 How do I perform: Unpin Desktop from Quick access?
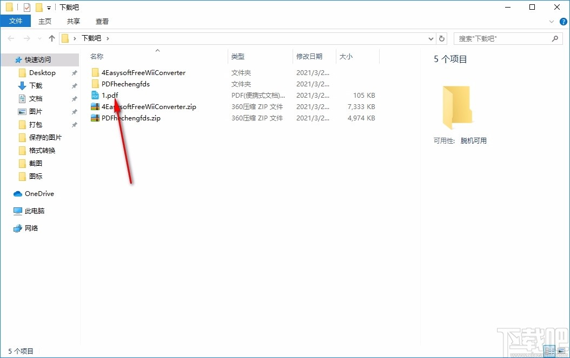click(74, 72)
